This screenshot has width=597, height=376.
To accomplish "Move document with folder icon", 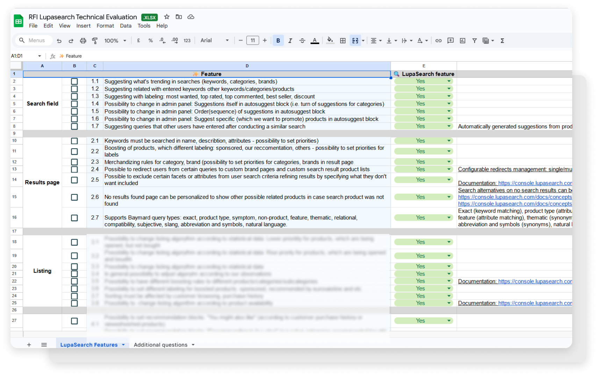I will [179, 17].
